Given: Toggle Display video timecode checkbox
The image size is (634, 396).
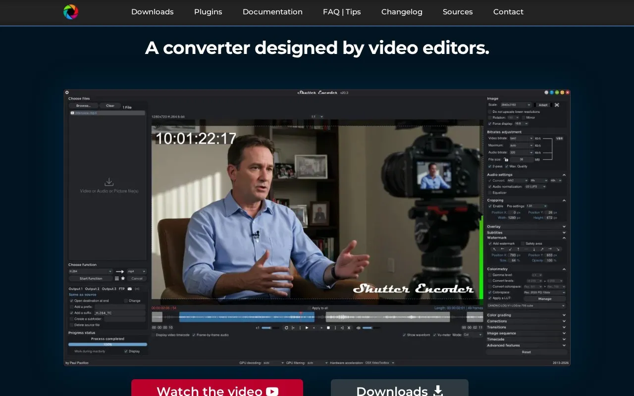Looking at the screenshot, I should [154, 335].
